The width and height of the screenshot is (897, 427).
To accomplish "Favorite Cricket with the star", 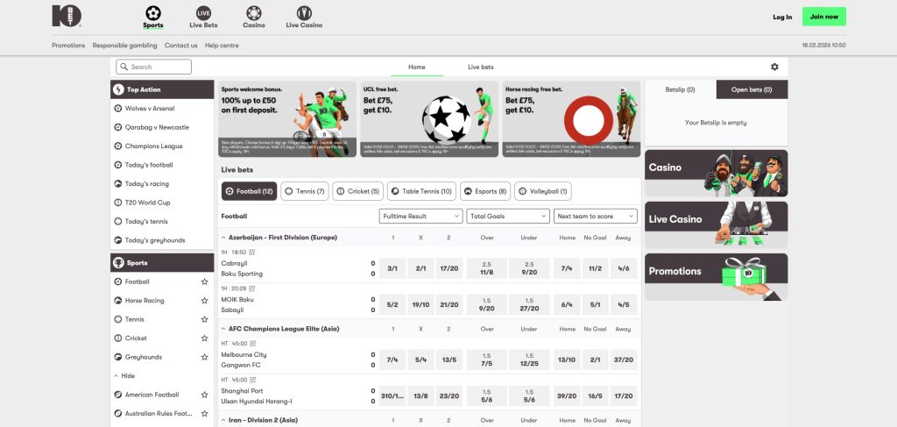I will click(x=204, y=338).
